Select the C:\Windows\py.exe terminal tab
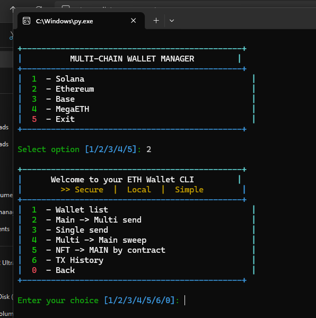This screenshot has height=318, width=316. click(81, 21)
